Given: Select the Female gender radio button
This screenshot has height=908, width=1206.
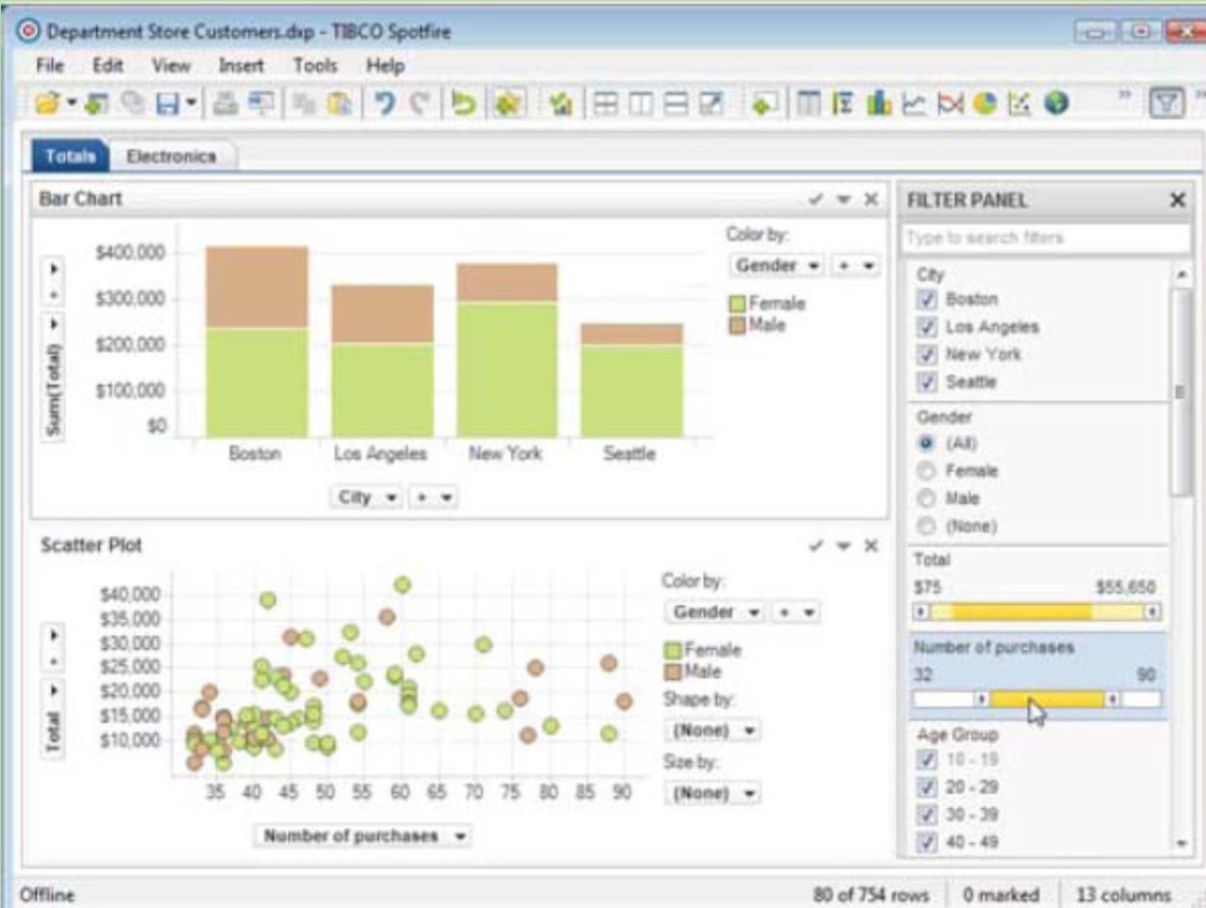Looking at the screenshot, I should 927,470.
